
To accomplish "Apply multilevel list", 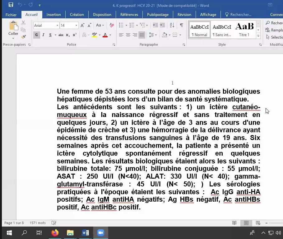I will point(142,25).
